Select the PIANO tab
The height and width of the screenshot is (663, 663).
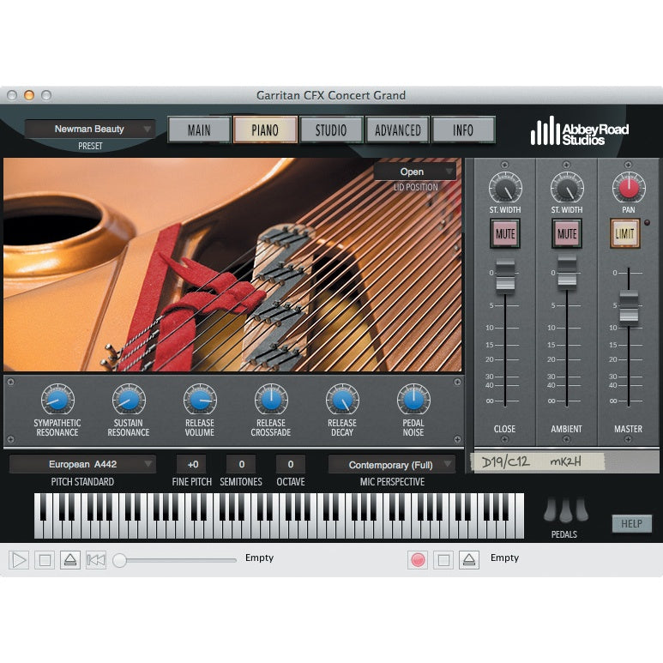(x=265, y=130)
